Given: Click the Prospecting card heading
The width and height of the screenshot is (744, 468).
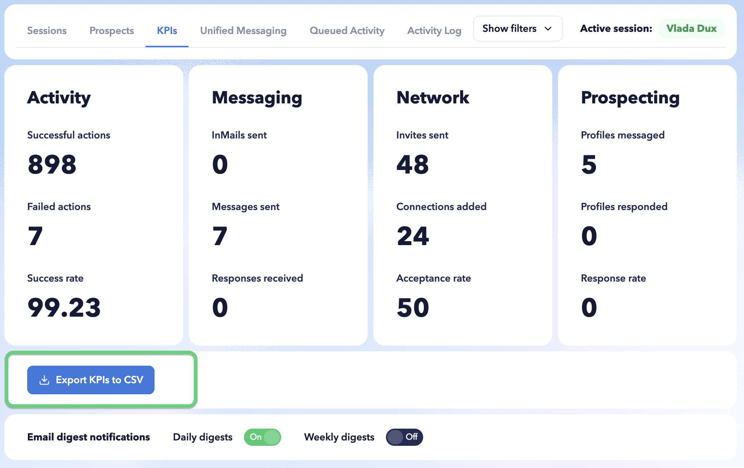Looking at the screenshot, I should [630, 98].
